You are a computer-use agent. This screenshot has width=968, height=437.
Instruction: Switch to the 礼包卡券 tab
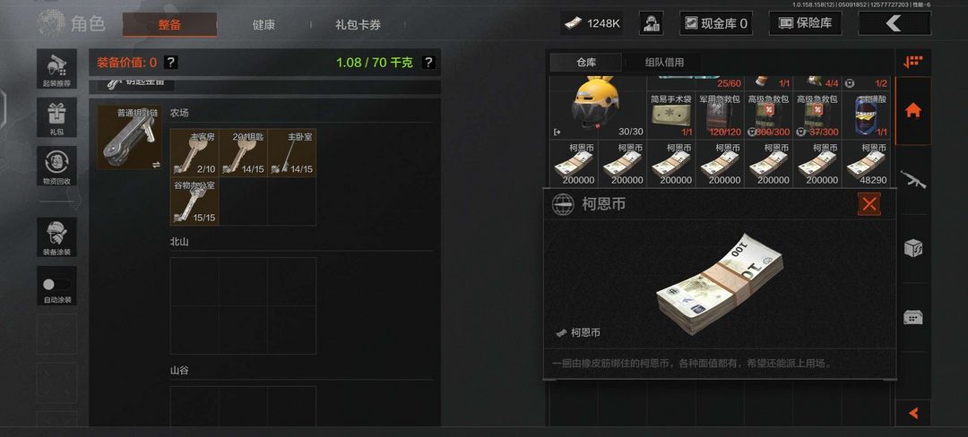[x=358, y=25]
